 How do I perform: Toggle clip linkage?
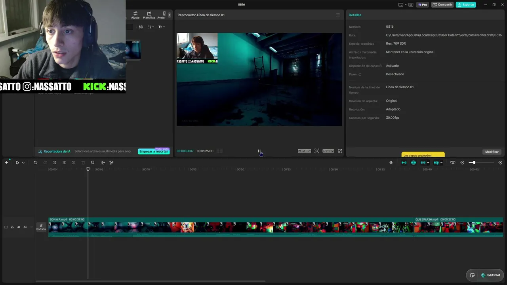pyautogui.click(x=423, y=163)
